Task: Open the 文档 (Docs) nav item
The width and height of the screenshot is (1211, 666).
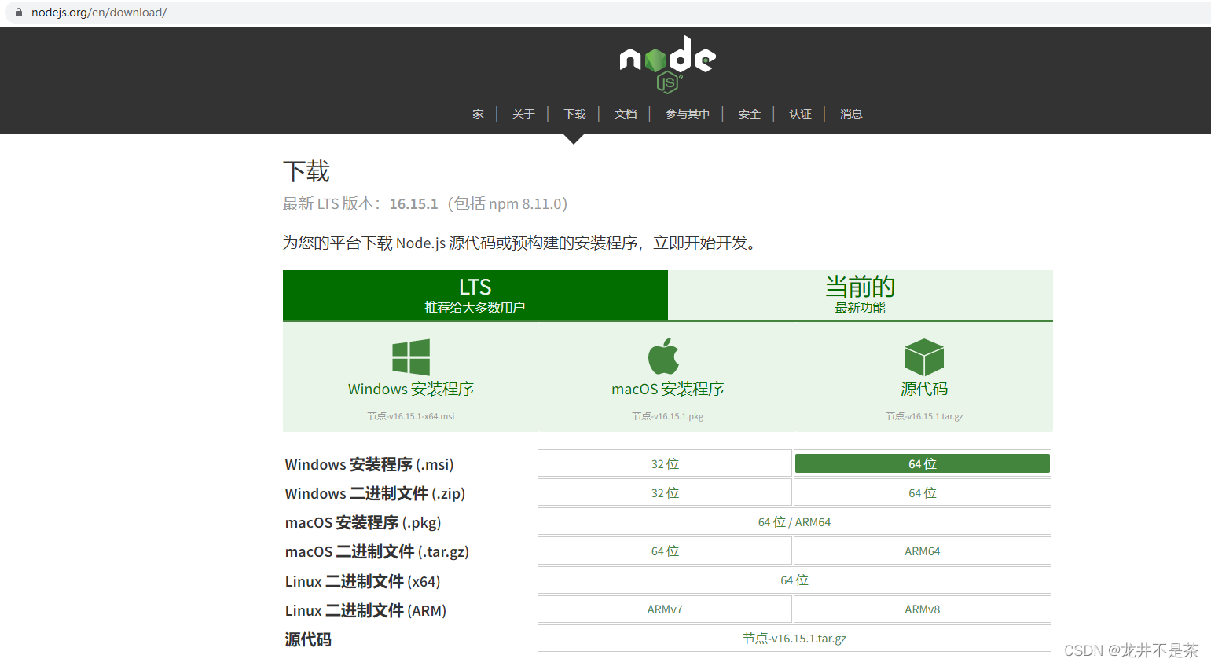Action: coord(626,114)
